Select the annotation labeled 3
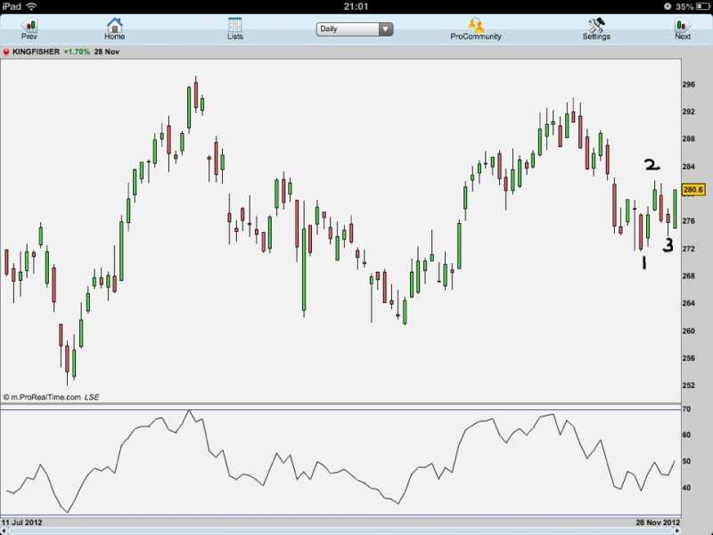Viewport: 713px width, 535px height. [x=668, y=245]
